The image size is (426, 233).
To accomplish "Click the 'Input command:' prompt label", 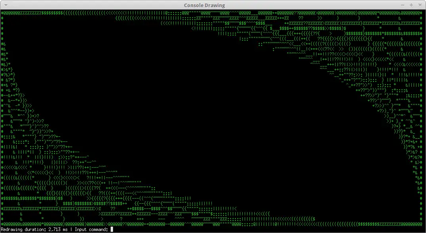I will 91,229.
